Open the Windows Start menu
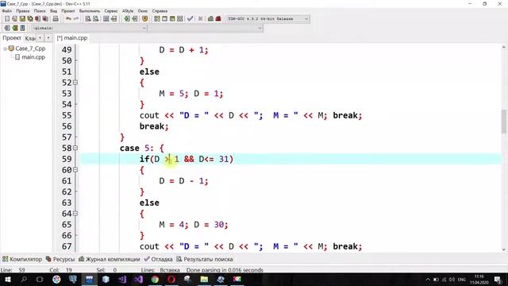This screenshot has width=508, height=286. click(x=7, y=279)
